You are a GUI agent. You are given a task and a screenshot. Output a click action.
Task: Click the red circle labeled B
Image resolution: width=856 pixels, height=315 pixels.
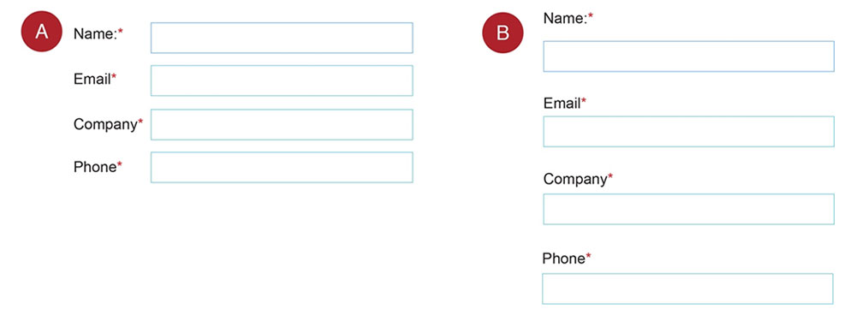pos(502,33)
